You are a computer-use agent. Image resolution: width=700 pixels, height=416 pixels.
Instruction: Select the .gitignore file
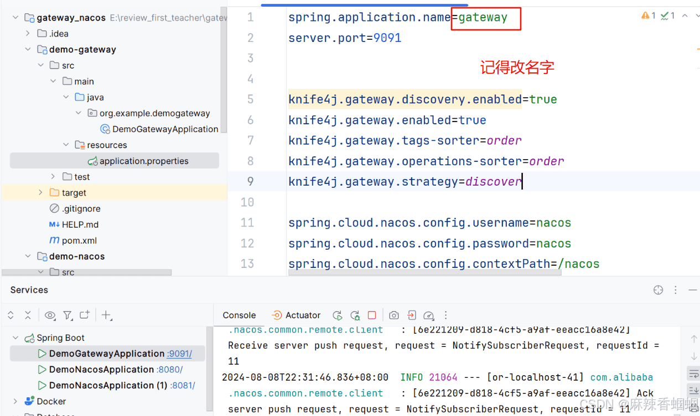(75, 209)
